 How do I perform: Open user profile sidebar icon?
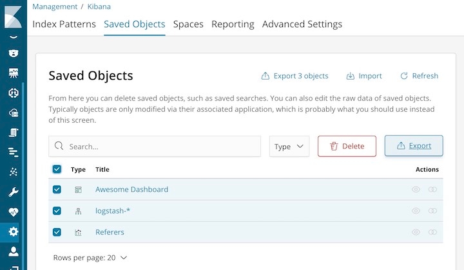(14, 252)
